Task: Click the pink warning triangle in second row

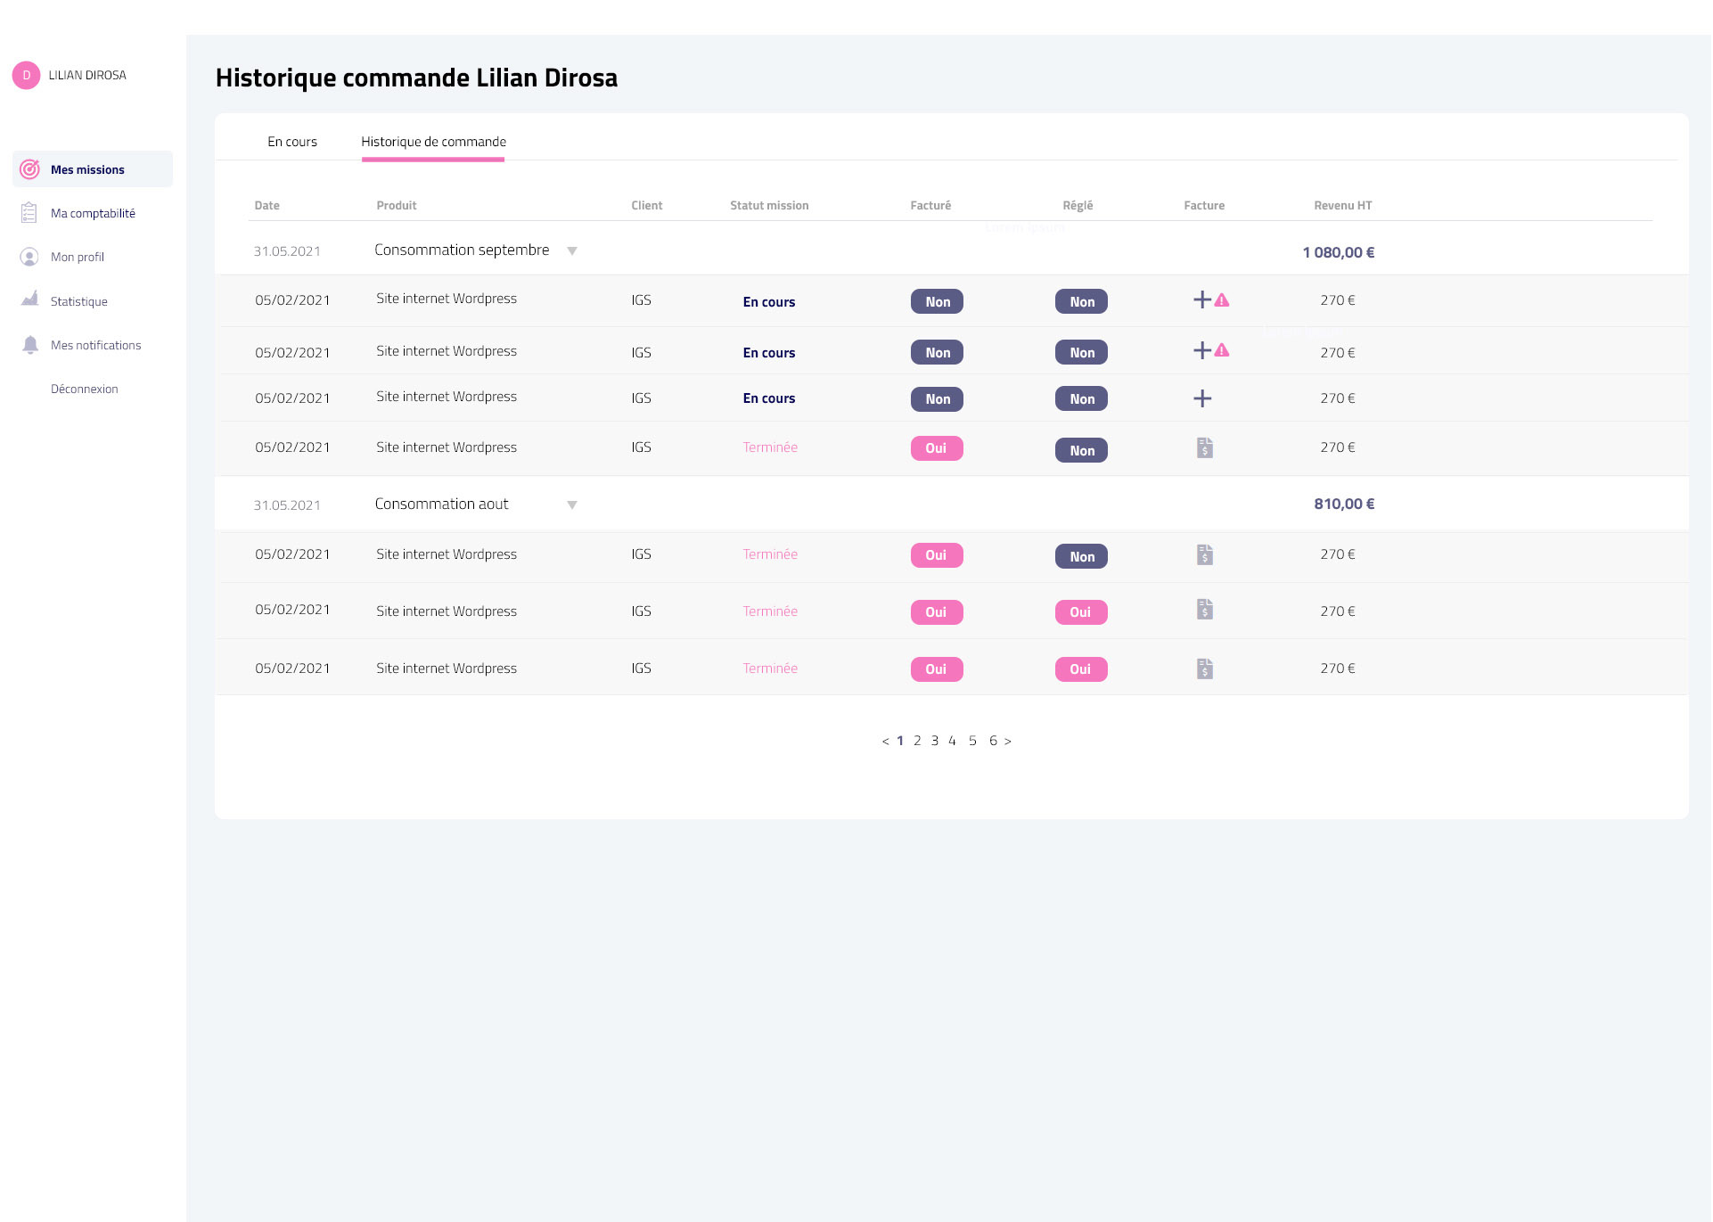Action: (x=1222, y=351)
